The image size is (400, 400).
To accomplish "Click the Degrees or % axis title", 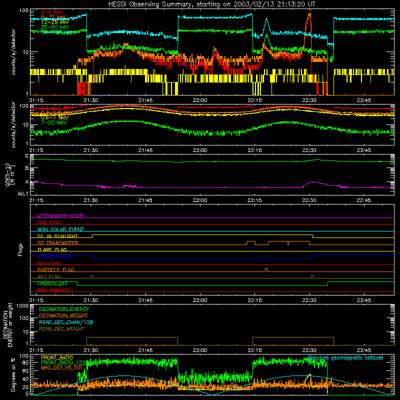I will tap(13, 374).
